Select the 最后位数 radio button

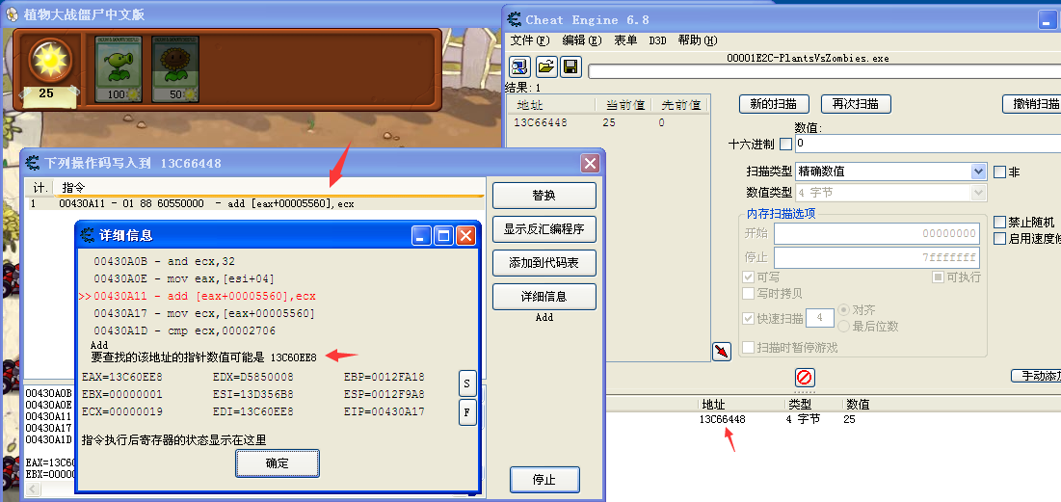(844, 326)
